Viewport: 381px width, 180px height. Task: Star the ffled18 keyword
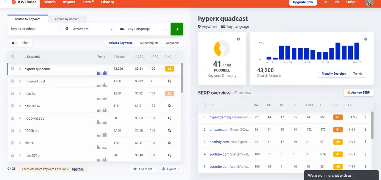[20, 143]
